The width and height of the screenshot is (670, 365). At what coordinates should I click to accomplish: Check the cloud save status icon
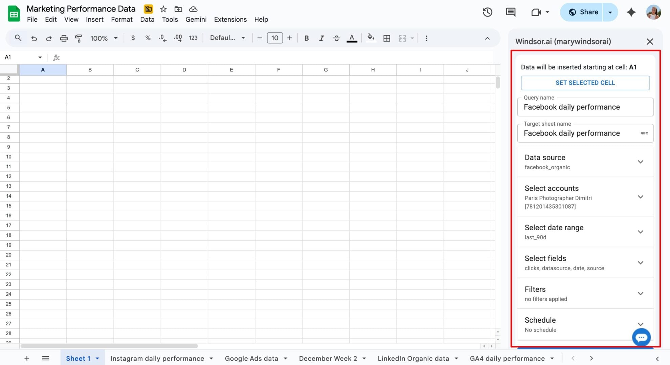193,9
